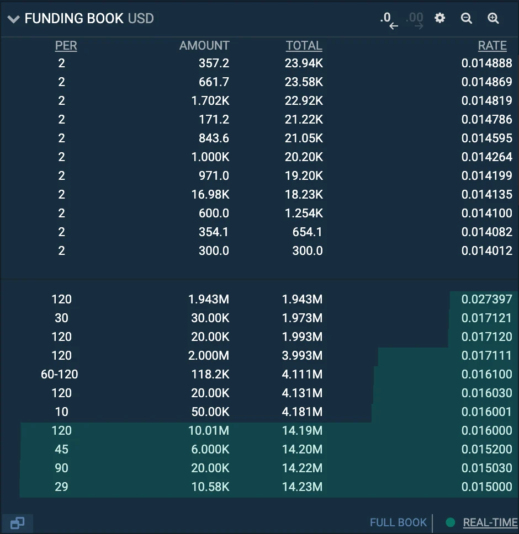Click offer amount 10.01M
Viewport: 519px width, 534px height.
coord(209,430)
